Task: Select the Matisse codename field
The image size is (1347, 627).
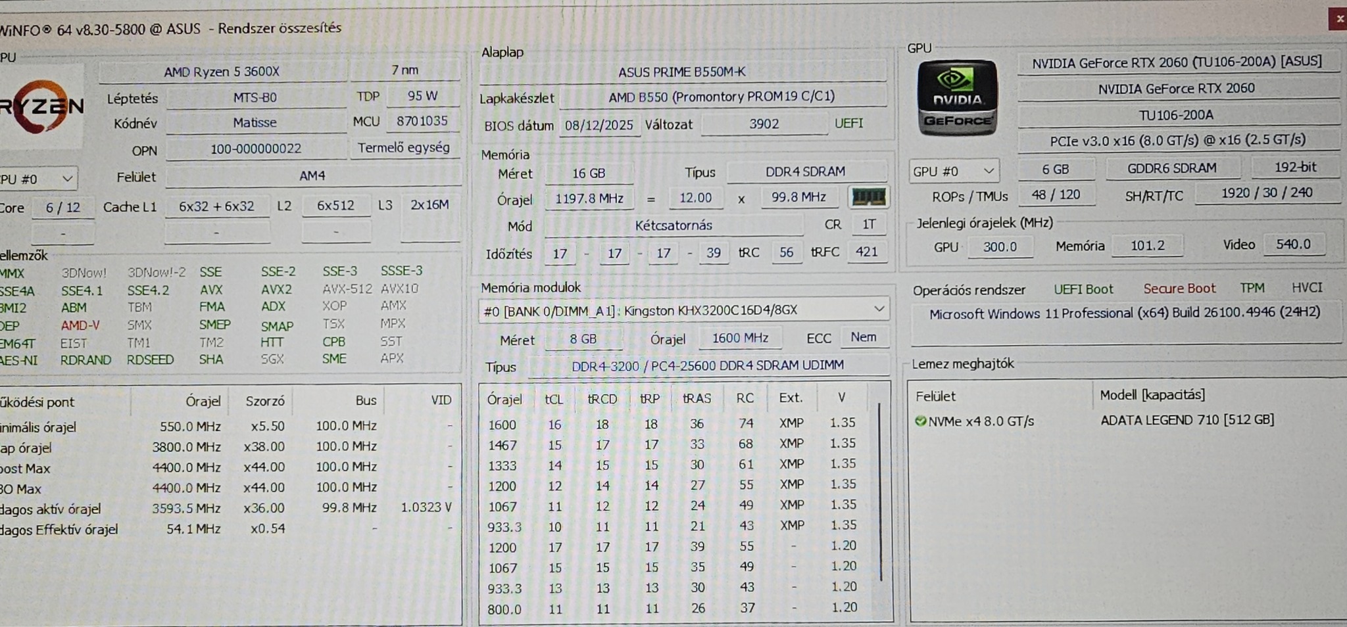Action: point(255,122)
